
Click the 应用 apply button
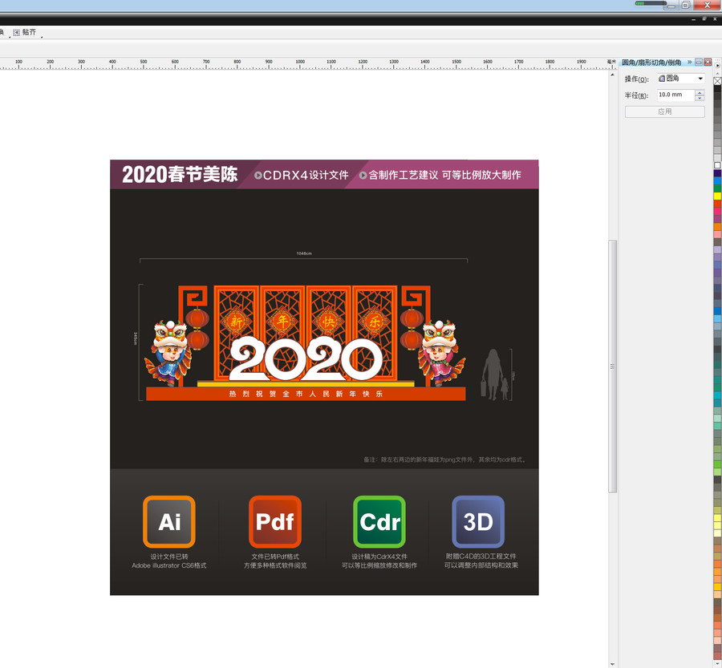coord(664,111)
